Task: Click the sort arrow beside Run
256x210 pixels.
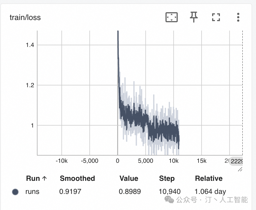Action: (x=44, y=178)
